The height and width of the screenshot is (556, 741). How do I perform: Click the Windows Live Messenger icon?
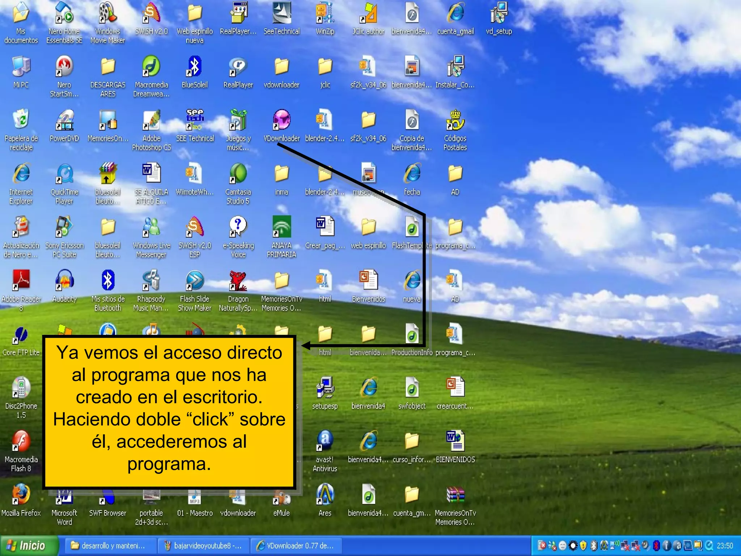(x=151, y=228)
